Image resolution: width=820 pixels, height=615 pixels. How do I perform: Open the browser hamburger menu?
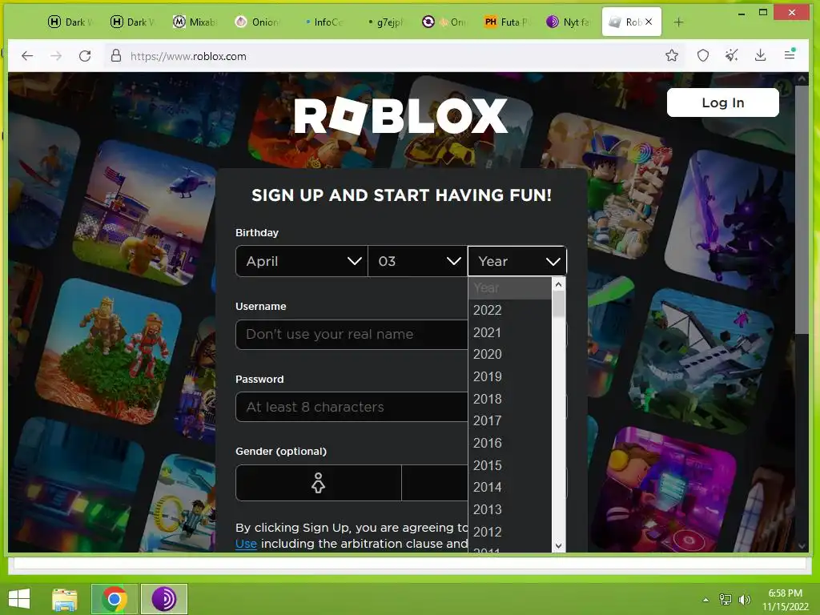pyautogui.click(x=790, y=54)
